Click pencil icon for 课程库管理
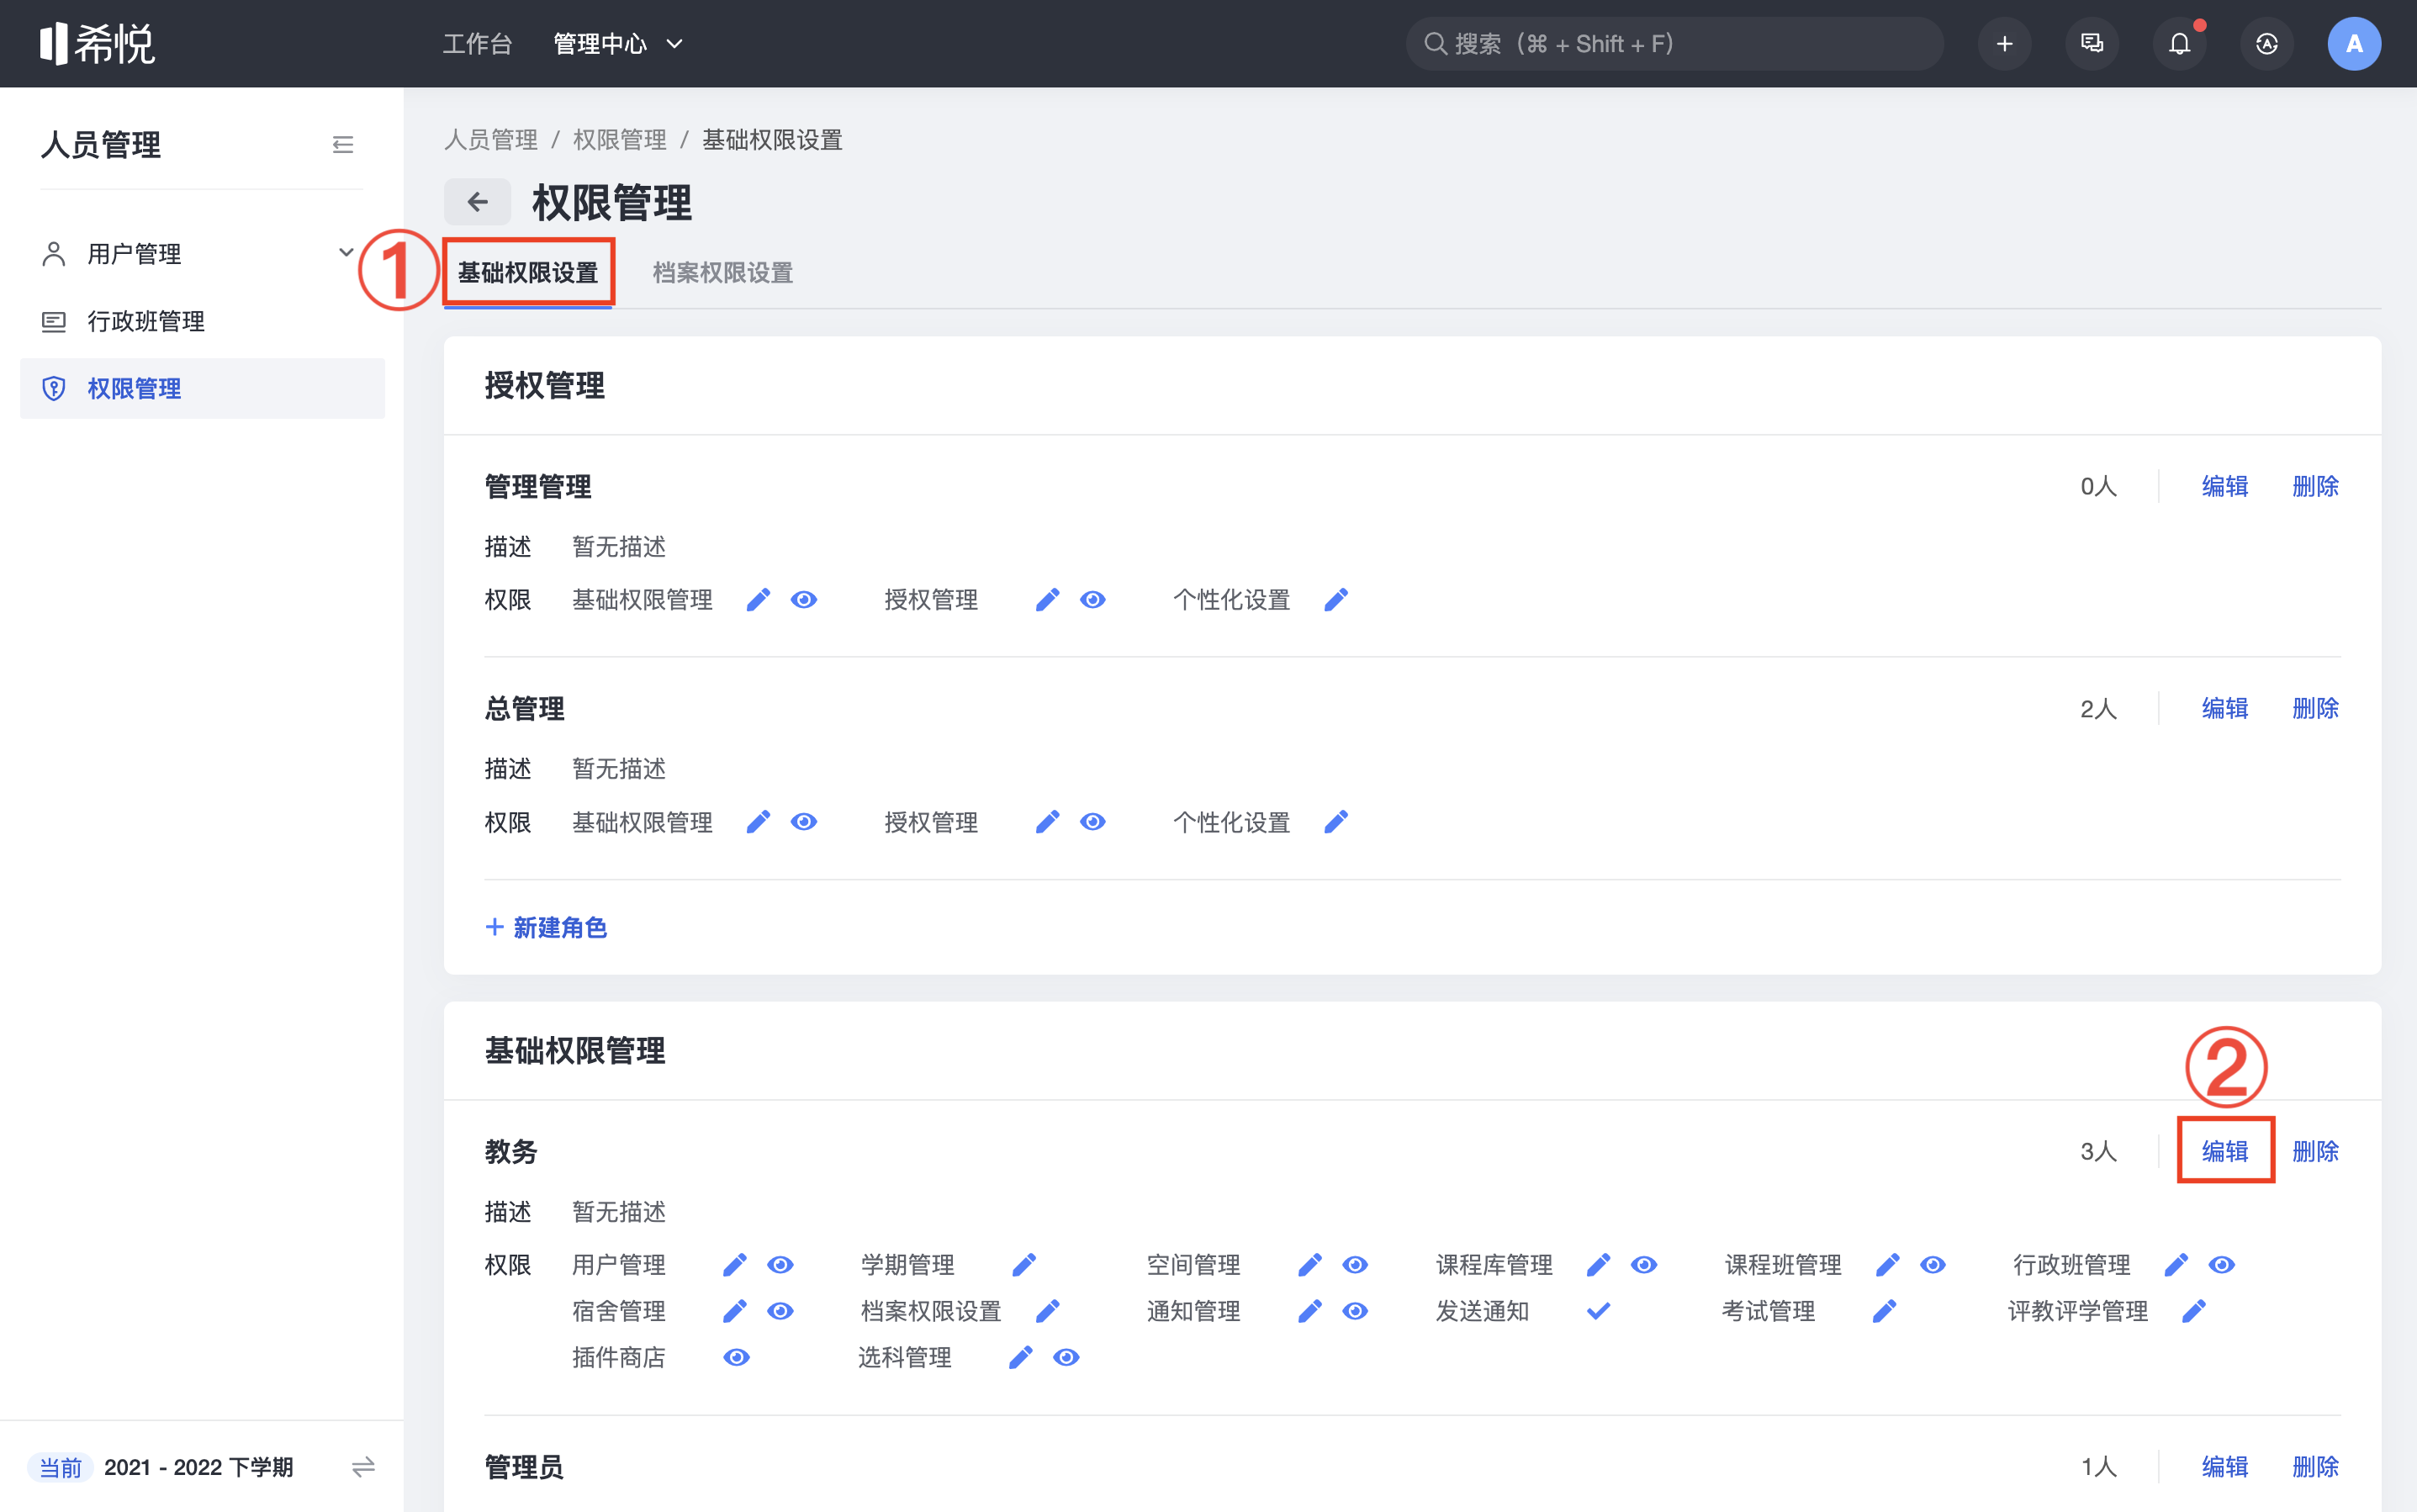Viewport: 2417px width, 1512px height. pyautogui.click(x=1598, y=1264)
